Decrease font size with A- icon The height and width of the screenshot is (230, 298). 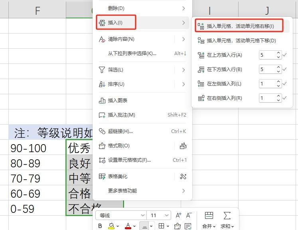tap(189, 215)
